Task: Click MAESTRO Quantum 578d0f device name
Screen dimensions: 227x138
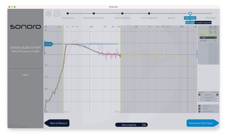Action: pyautogui.click(x=26, y=51)
